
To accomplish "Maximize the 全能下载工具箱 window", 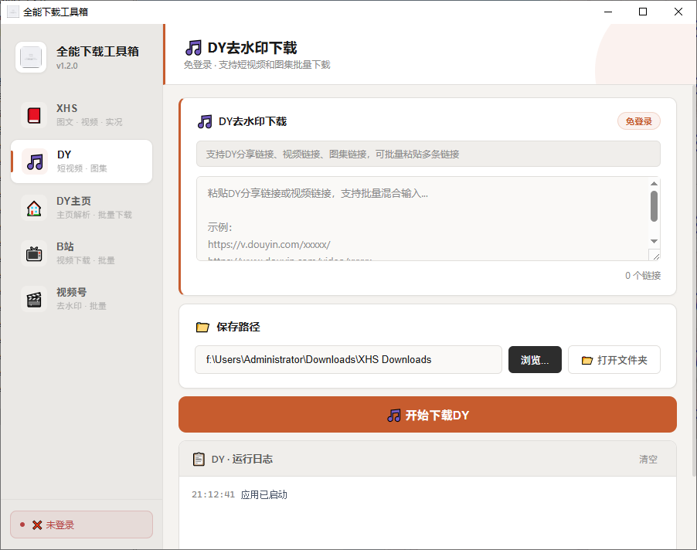I will click(643, 12).
